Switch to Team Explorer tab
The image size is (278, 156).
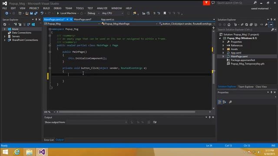tap(246, 87)
